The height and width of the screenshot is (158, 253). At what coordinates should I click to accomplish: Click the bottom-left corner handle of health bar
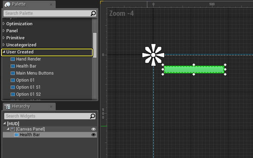point(163,74)
